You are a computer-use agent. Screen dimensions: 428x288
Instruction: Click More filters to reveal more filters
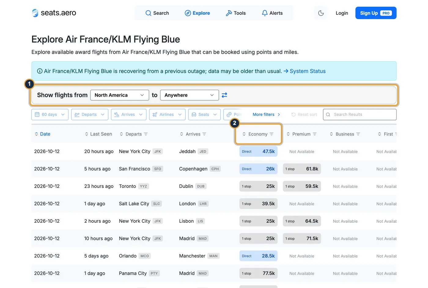click(x=266, y=114)
